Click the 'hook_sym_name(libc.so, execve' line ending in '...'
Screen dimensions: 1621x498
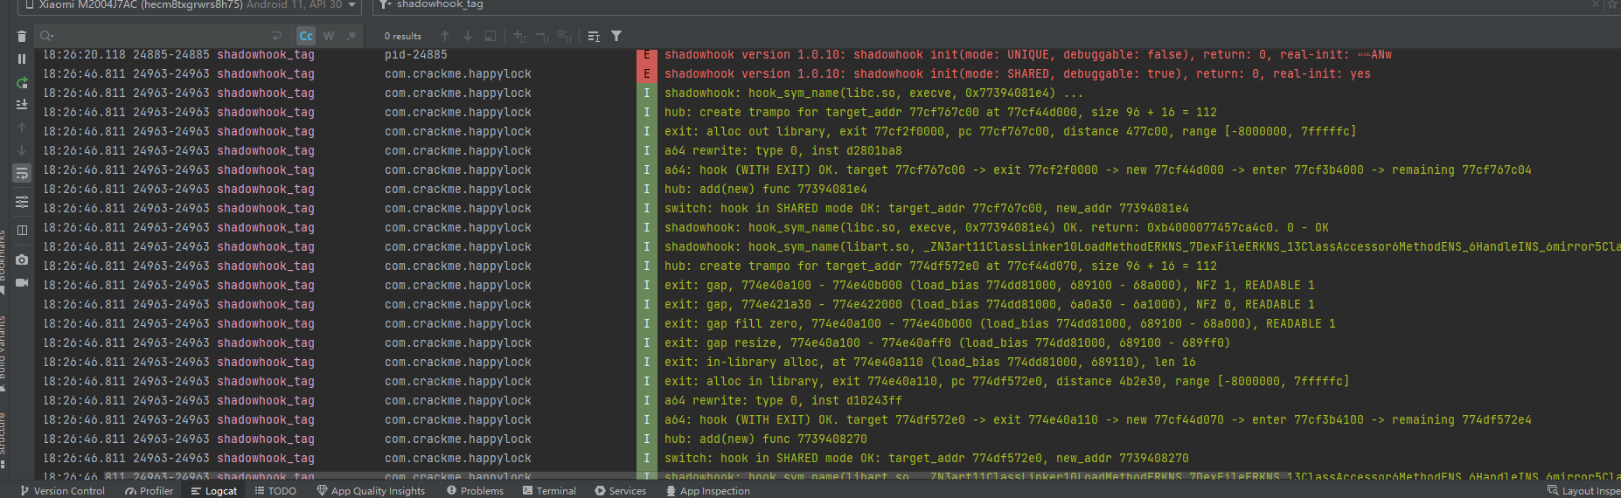[874, 93]
